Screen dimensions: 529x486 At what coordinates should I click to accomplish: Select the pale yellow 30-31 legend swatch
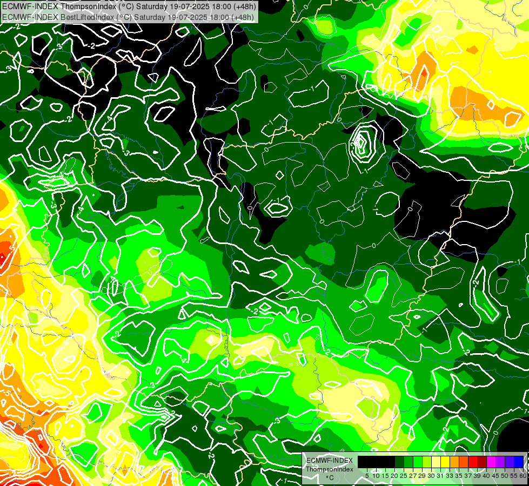436,462
